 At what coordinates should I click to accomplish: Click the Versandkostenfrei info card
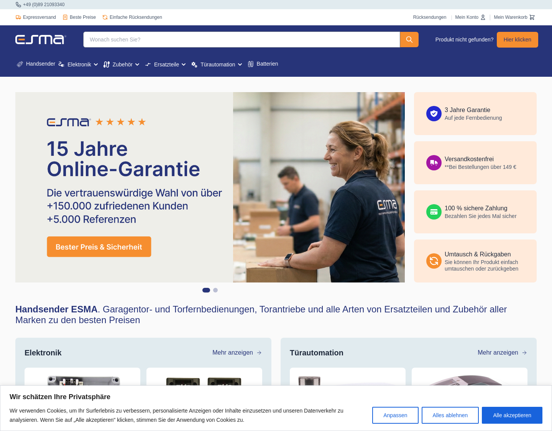click(475, 163)
